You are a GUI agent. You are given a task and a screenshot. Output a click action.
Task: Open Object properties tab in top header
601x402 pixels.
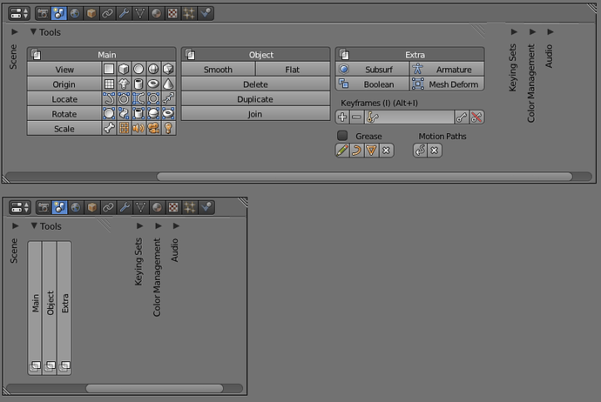point(91,13)
